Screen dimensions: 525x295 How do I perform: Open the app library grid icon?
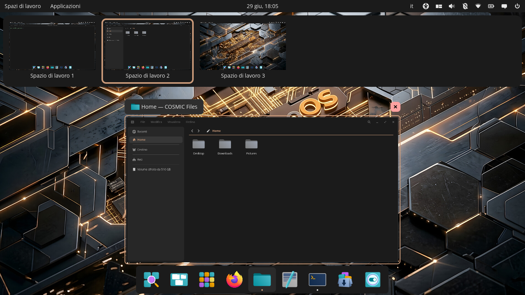point(207,280)
